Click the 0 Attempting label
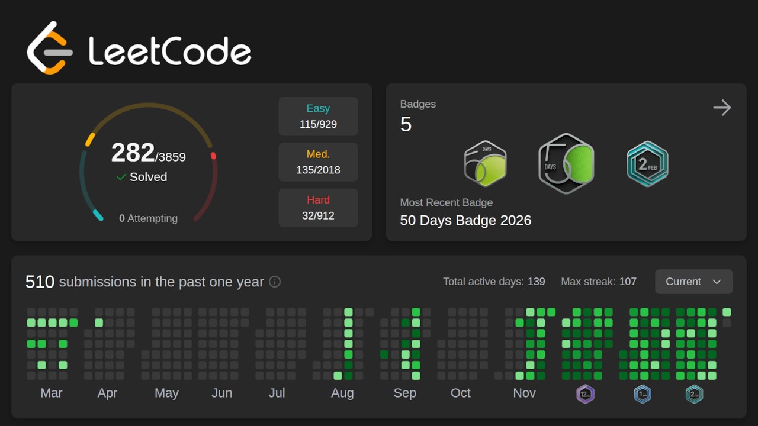Screen dimensions: 758x426 click(148, 218)
